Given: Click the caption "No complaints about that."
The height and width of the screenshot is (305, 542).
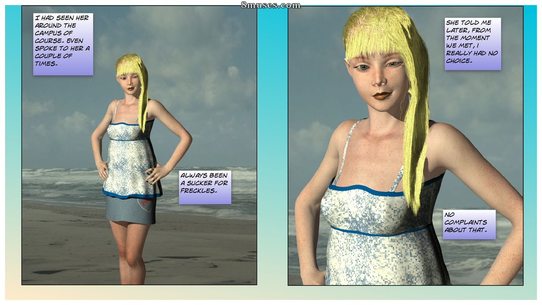Looking at the screenshot, I should (469, 225).
